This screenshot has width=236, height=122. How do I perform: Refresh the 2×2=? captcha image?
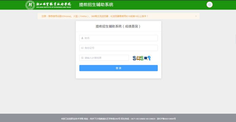[142, 58]
